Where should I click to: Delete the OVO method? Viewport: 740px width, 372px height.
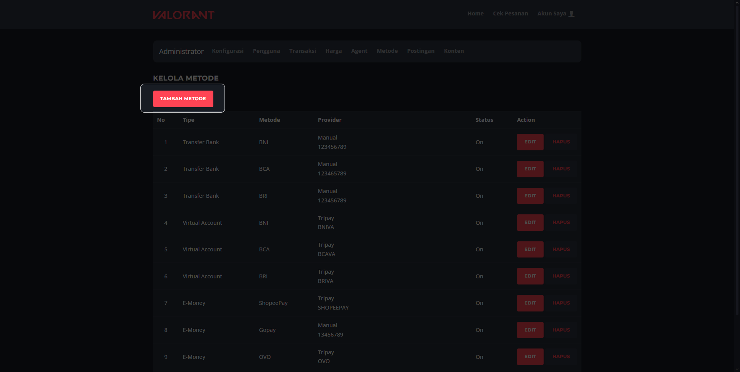coord(561,357)
